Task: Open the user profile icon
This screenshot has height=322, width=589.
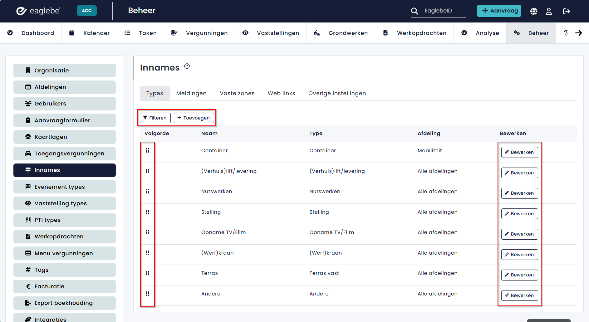Action: [x=549, y=11]
